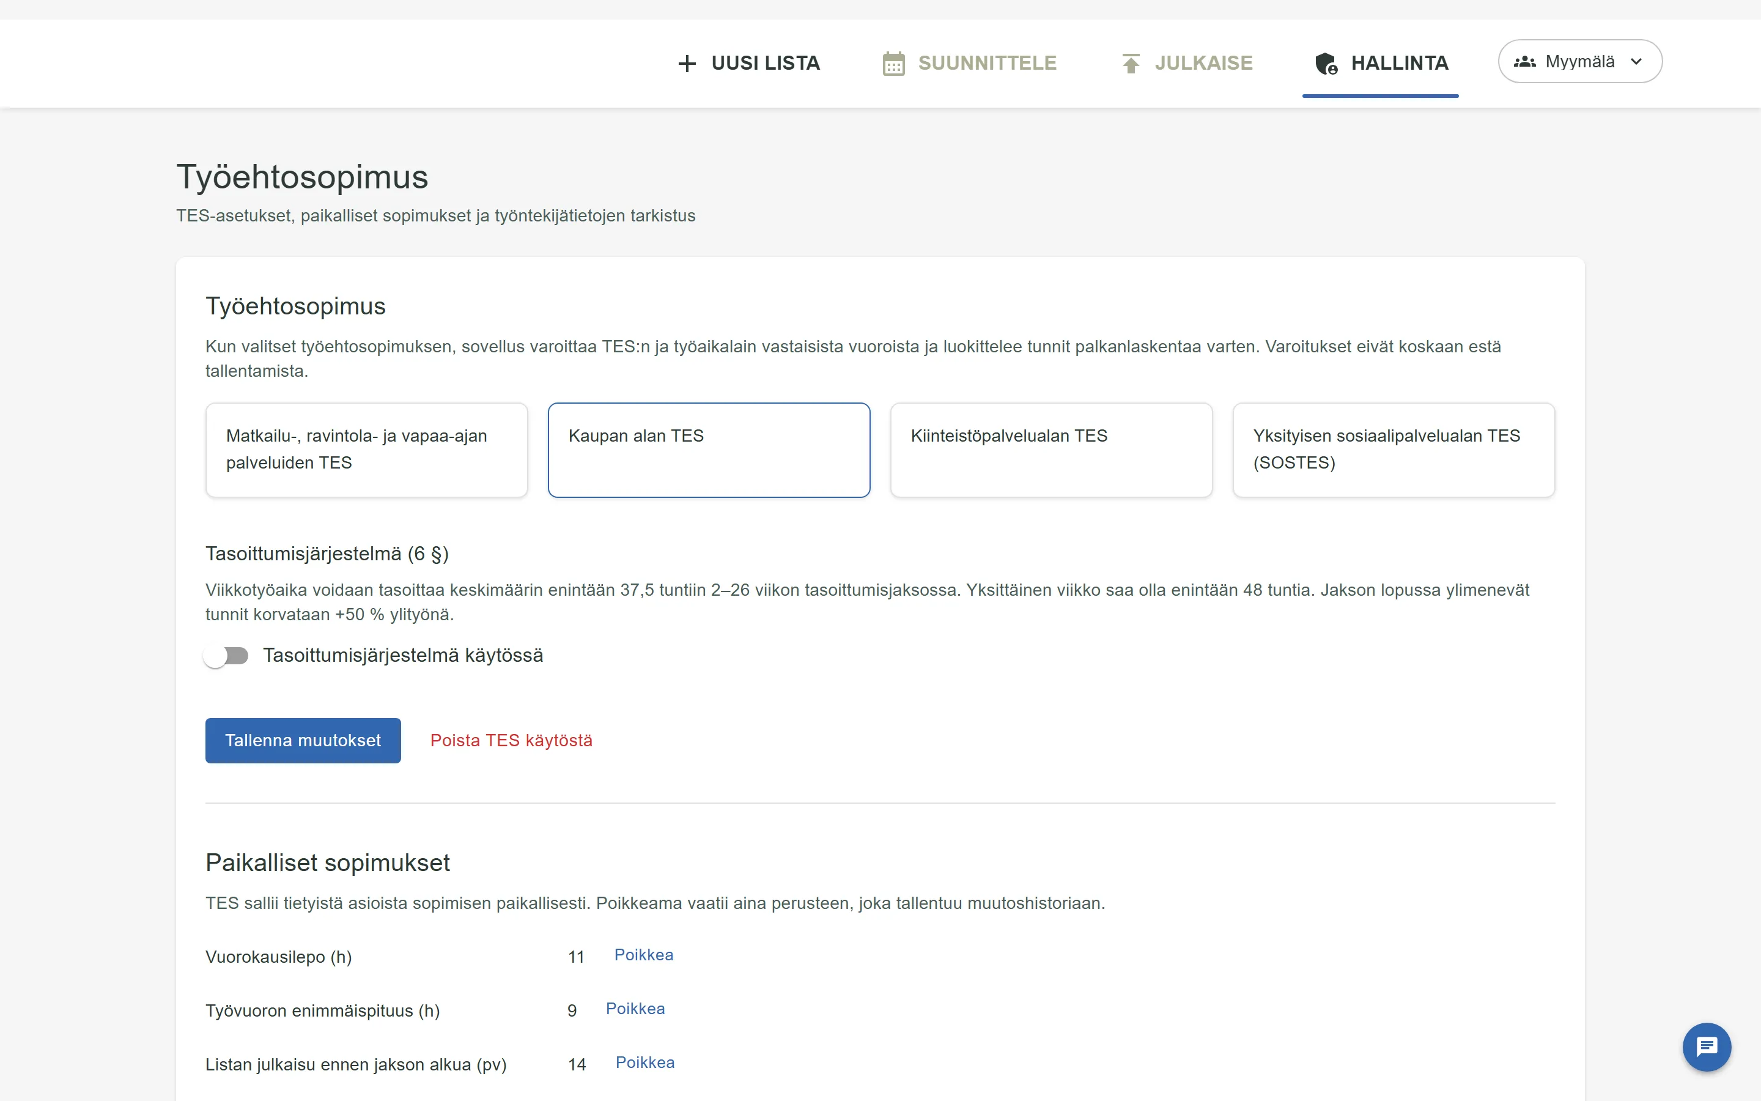Viewport: 1761px width, 1101px height.
Task: Click the Vuorokausilepo (h) label
Action: 279,957
